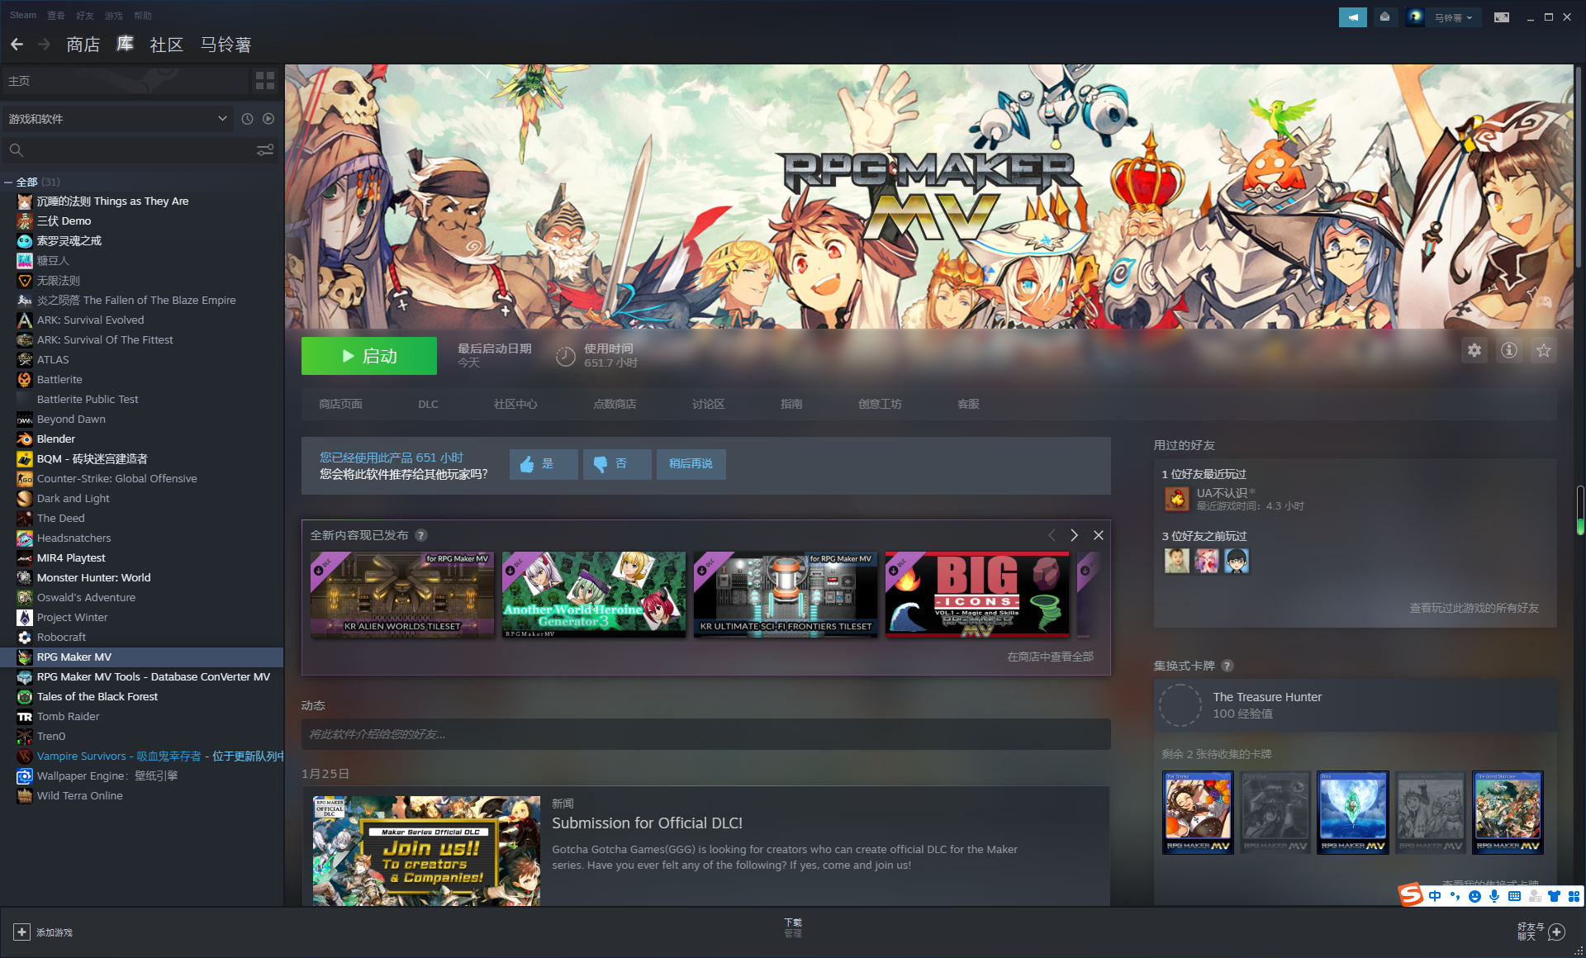
Task: Open the Steam menu
Action: 23,16
